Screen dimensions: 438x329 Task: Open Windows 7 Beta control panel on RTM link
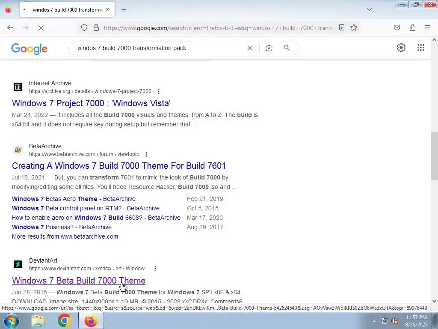point(86,209)
